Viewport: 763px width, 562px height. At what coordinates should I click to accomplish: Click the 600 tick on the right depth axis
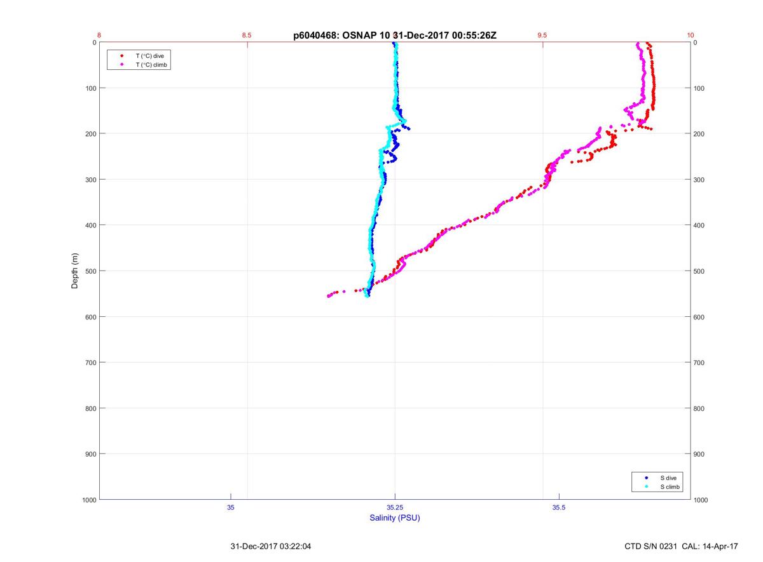(x=699, y=317)
